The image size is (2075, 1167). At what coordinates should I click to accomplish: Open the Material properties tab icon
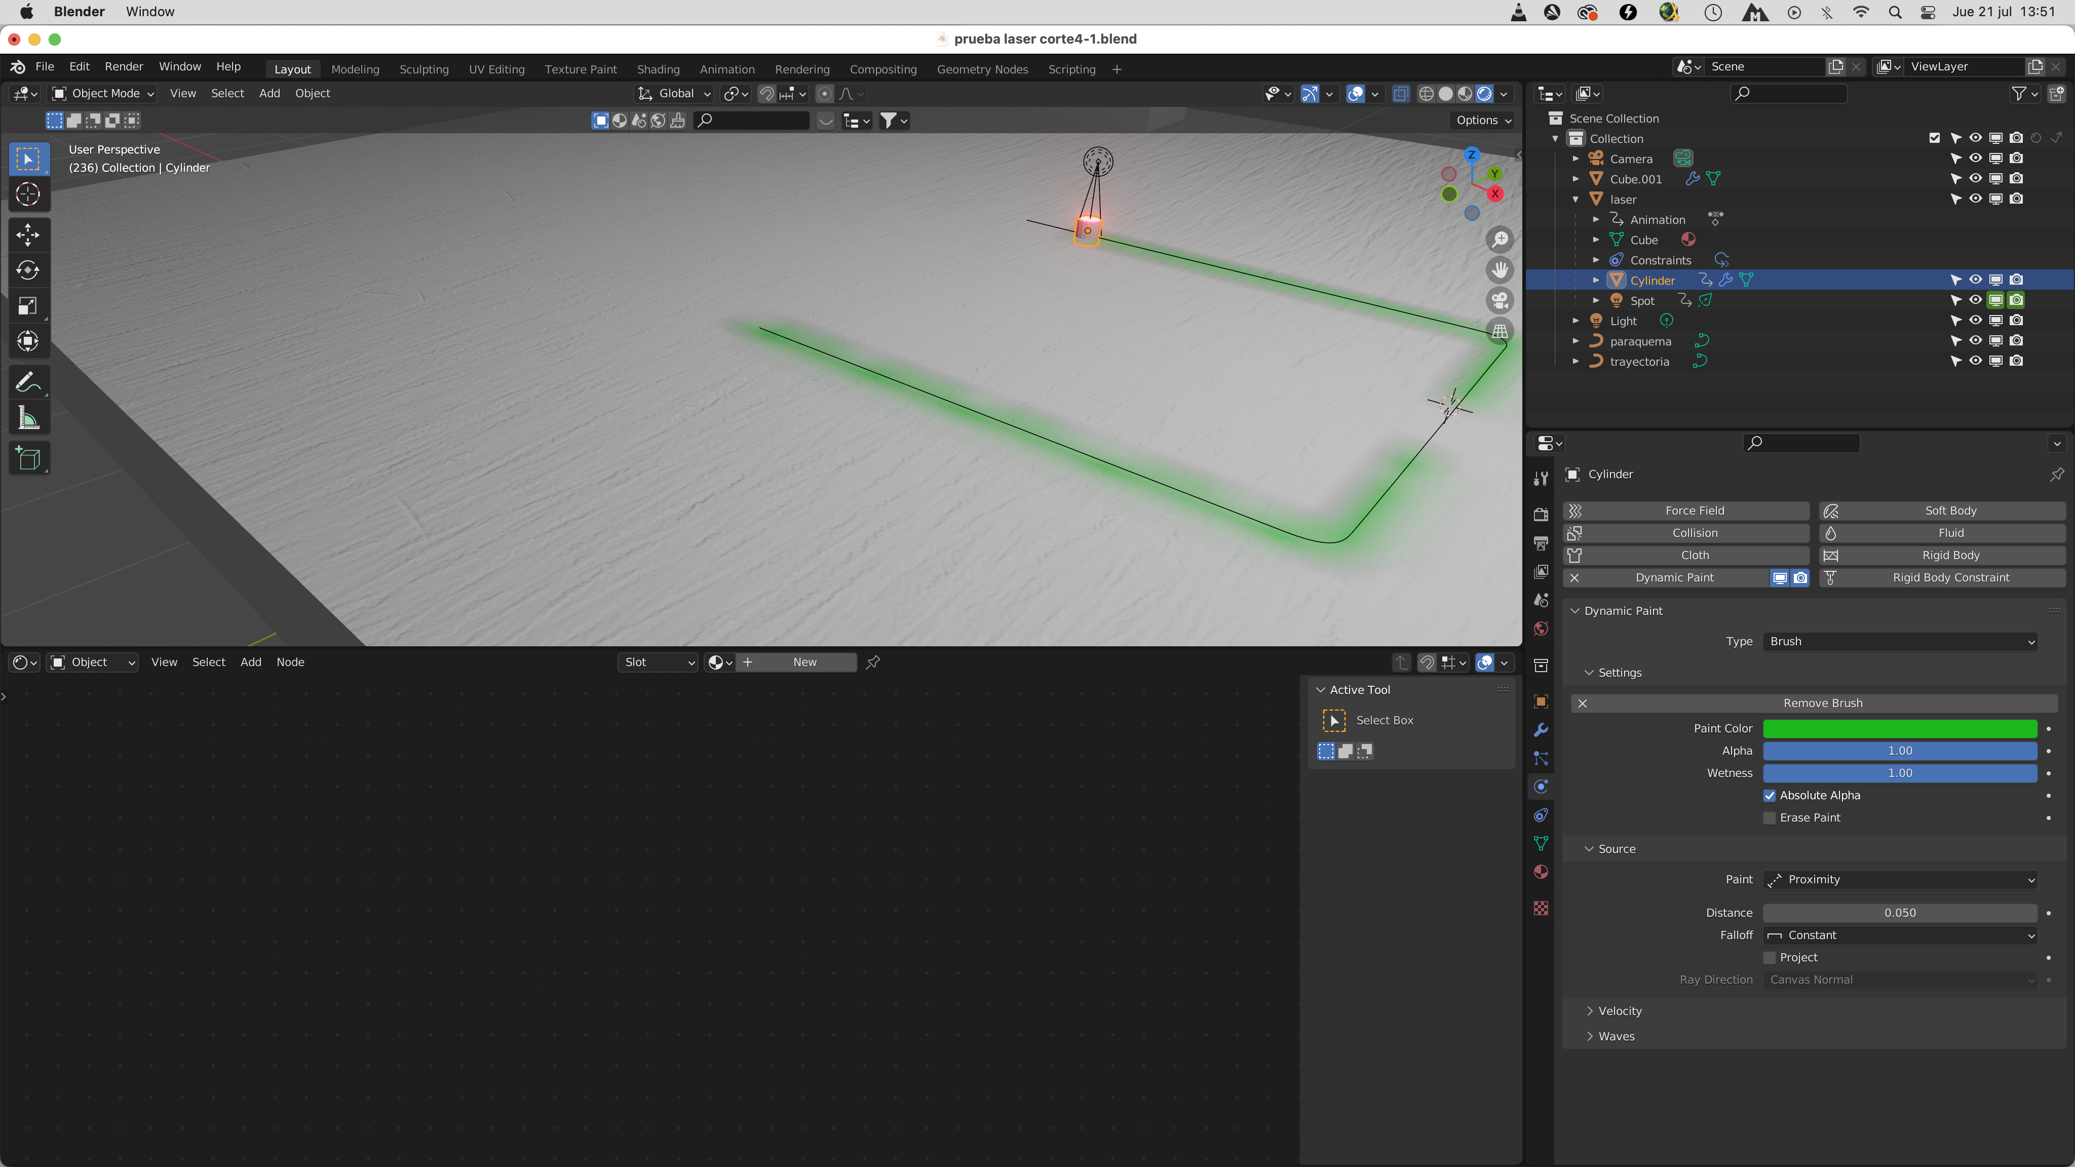[x=1541, y=872]
